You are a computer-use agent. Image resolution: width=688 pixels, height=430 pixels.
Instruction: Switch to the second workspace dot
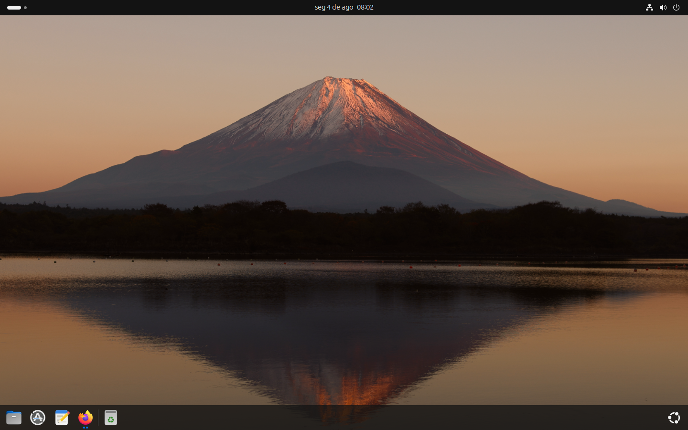25,8
